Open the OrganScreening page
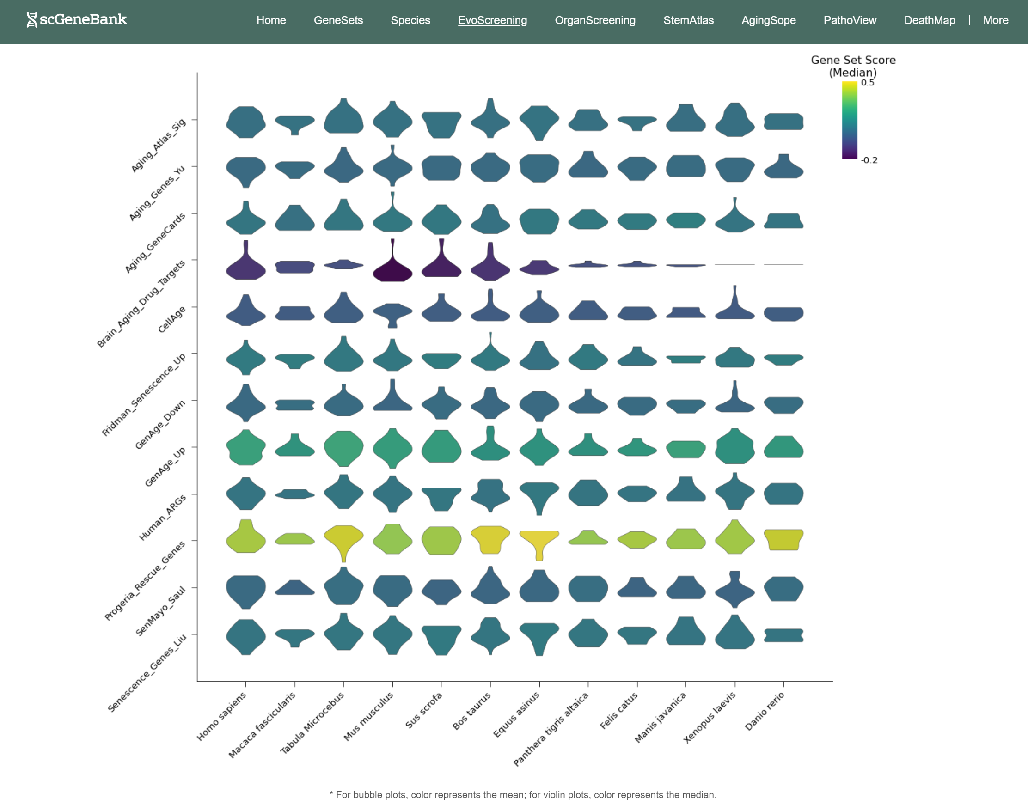The width and height of the screenshot is (1028, 811). click(x=594, y=20)
